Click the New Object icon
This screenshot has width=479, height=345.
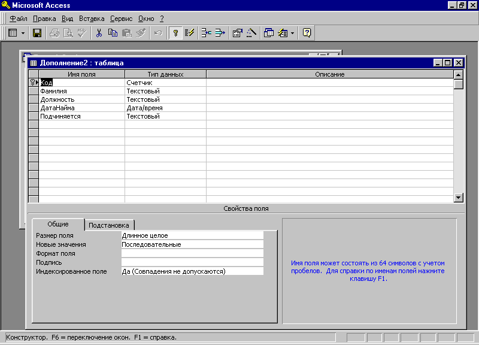coord(283,33)
